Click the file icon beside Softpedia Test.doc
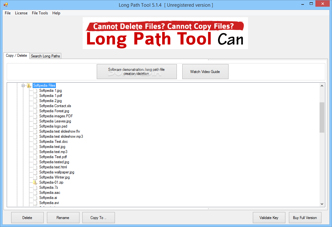This screenshot has width=332, height=227. [35, 142]
